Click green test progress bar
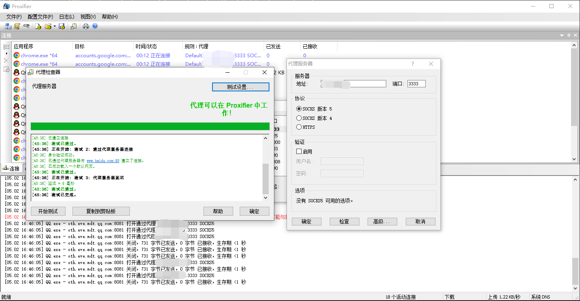This screenshot has width=580, height=301. point(150,126)
